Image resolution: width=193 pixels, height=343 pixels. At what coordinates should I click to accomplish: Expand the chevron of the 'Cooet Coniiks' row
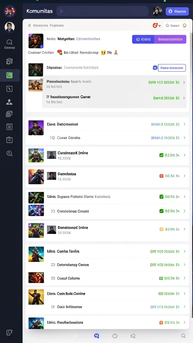[185, 138]
